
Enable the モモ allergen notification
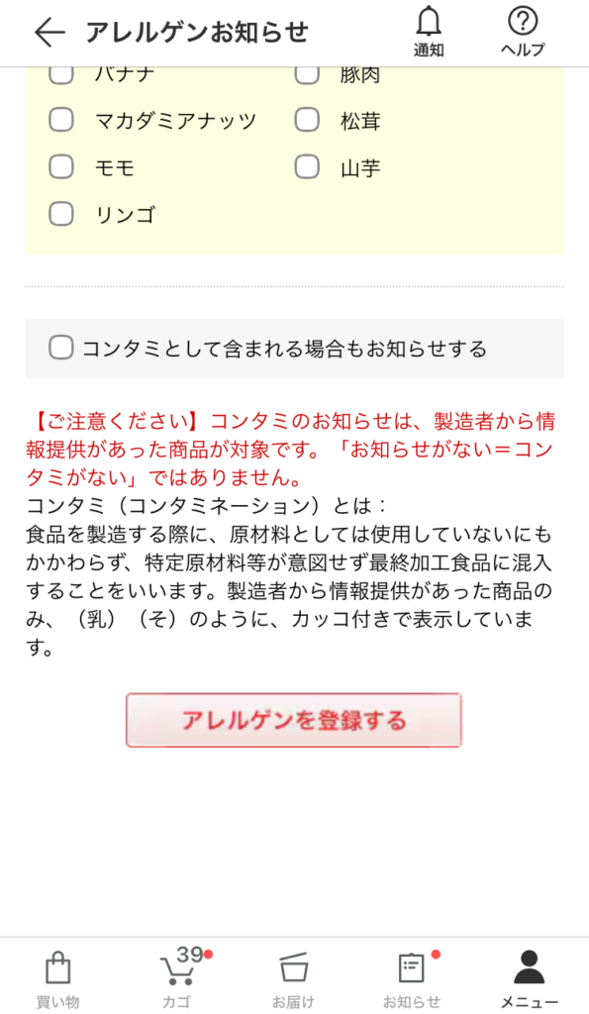click(x=62, y=167)
